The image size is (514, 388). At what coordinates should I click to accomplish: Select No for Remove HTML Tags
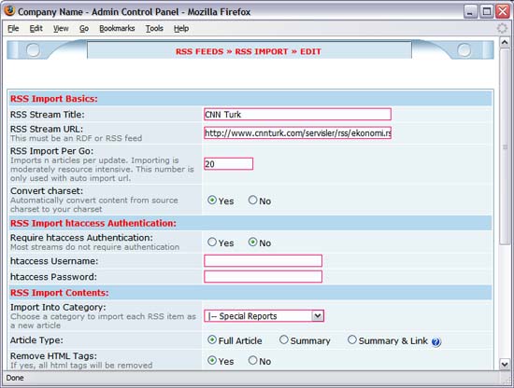coord(252,361)
